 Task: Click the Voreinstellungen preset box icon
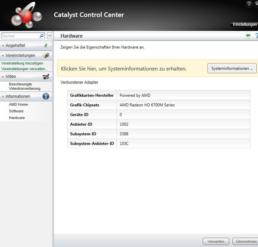tap(46, 56)
